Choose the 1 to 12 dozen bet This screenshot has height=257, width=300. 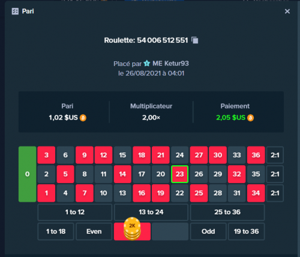[x=75, y=212]
